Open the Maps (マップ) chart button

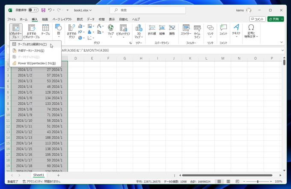[x=110, y=31]
